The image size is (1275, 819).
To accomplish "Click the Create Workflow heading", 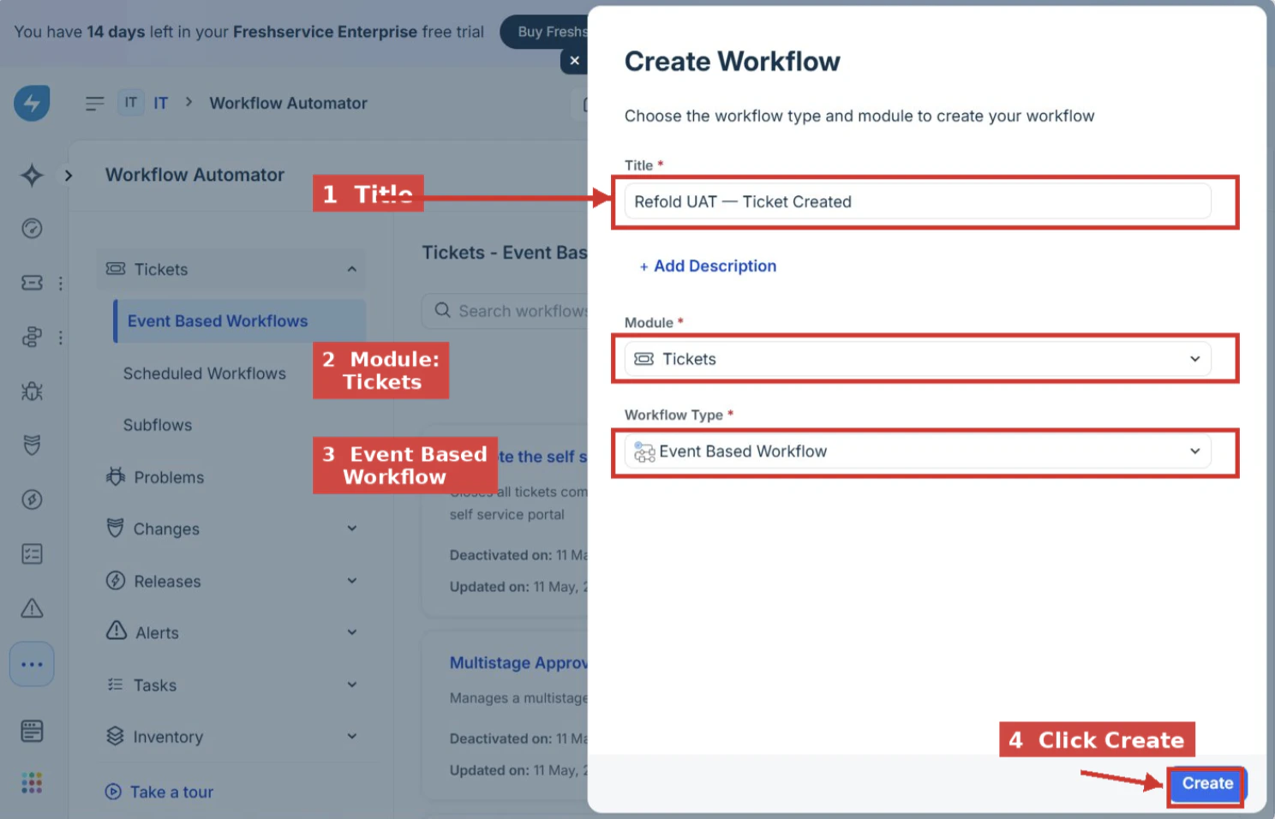I will [x=732, y=62].
